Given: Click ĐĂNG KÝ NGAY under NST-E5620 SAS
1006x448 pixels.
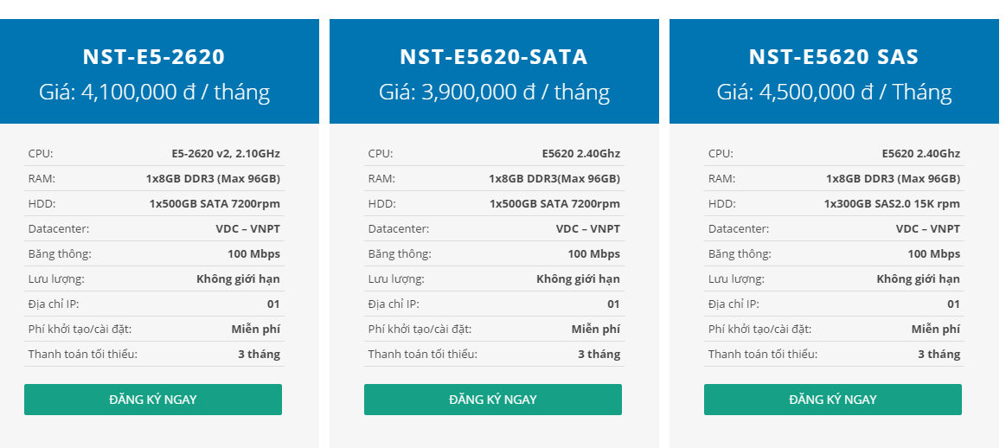Looking at the screenshot, I should 833,400.
